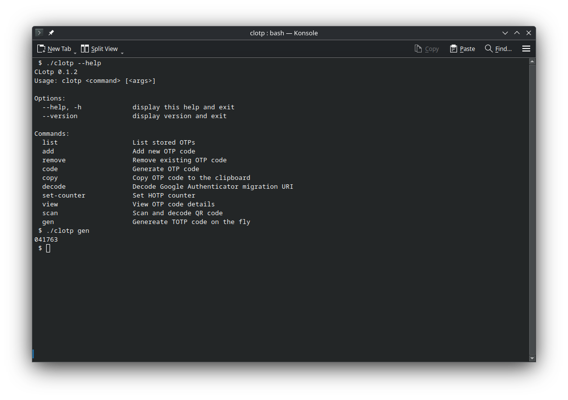Open a new tab via the New Tab icon
Image resolution: width=568 pixels, height=400 pixels.
click(x=41, y=49)
